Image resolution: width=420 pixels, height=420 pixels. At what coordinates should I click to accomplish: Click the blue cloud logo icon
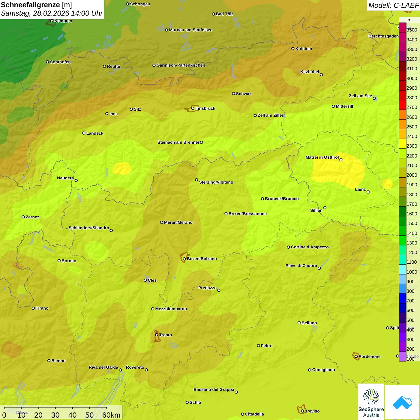click(402, 402)
